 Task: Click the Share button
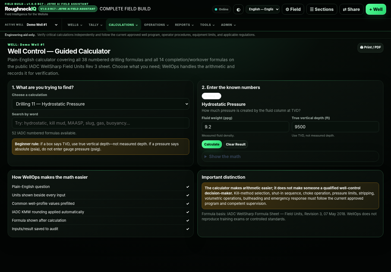(351, 9)
